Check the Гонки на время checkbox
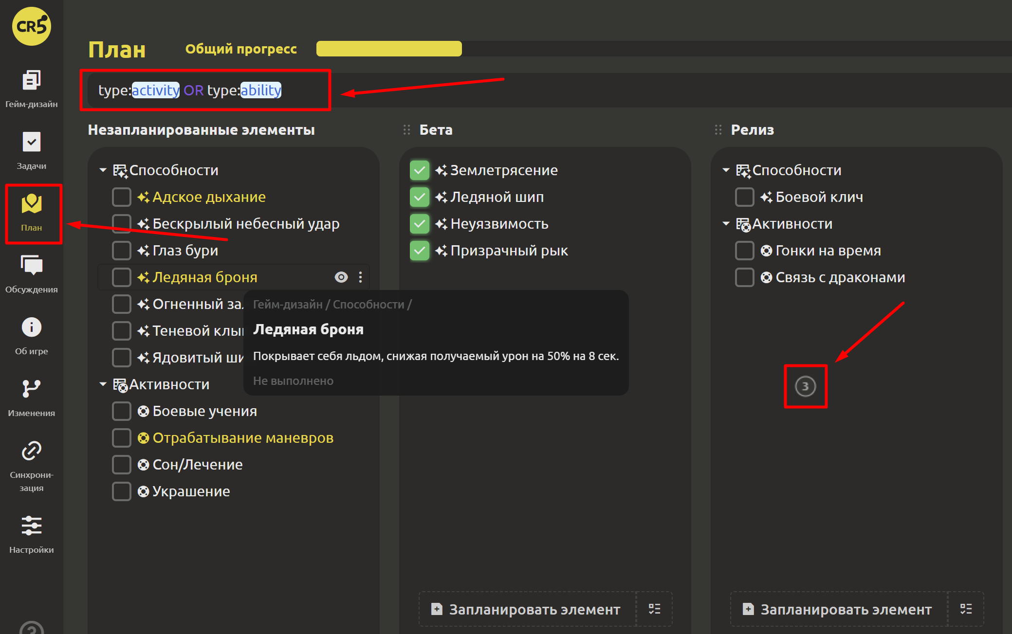 tap(744, 251)
